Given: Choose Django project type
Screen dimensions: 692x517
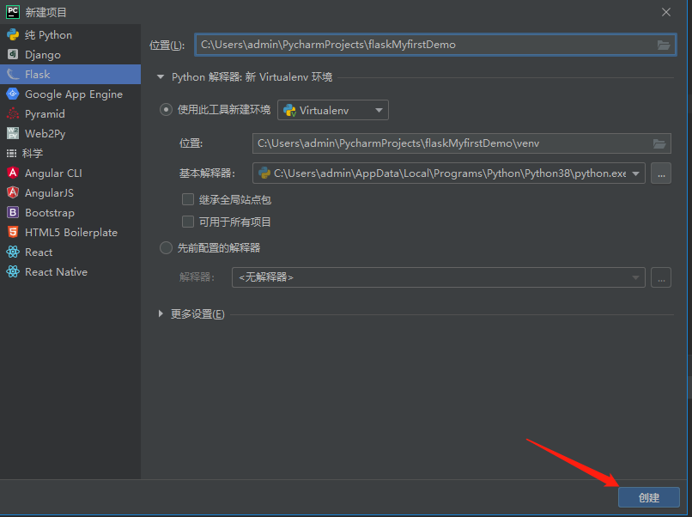Looking at the screenshot, I should click(x=70, y=54).
